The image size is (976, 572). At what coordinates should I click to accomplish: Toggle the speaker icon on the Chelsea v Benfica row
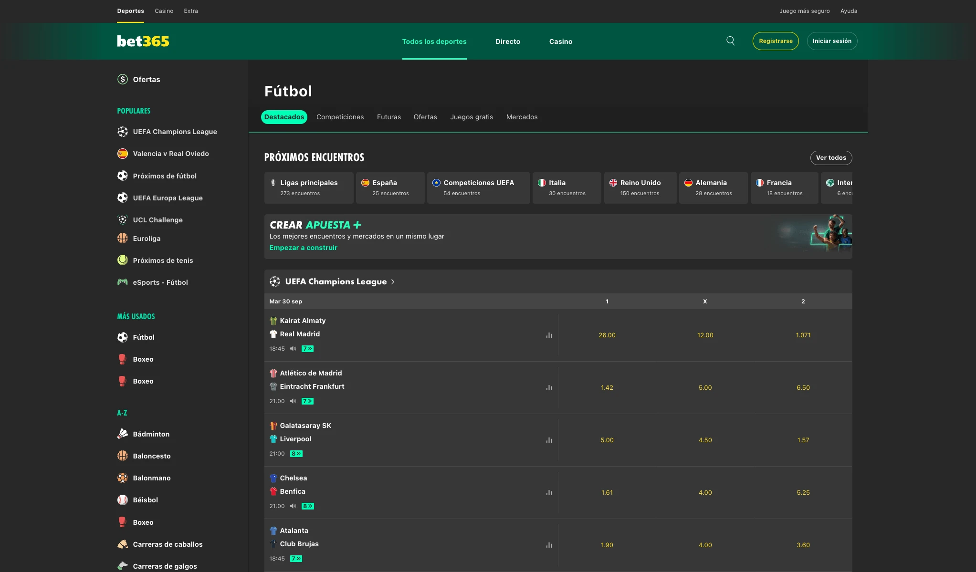tap(293, 506)
